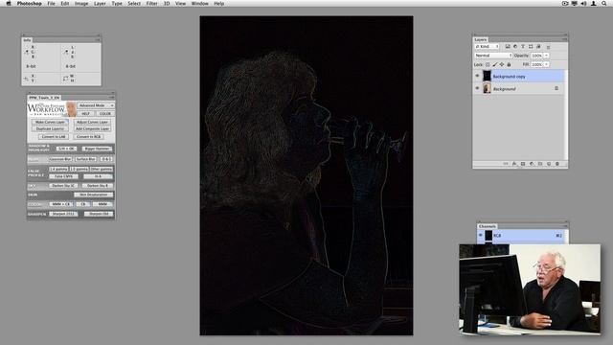The width and height of the screenshot is (613, 345).
Task: Hide the Background copy layer
Action: [x=477, y=77]
